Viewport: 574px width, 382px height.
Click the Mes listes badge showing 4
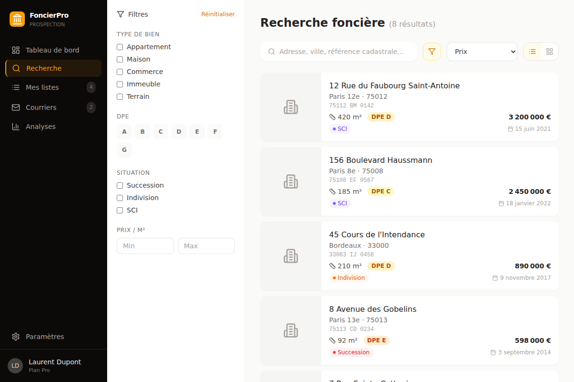point(91,87)
